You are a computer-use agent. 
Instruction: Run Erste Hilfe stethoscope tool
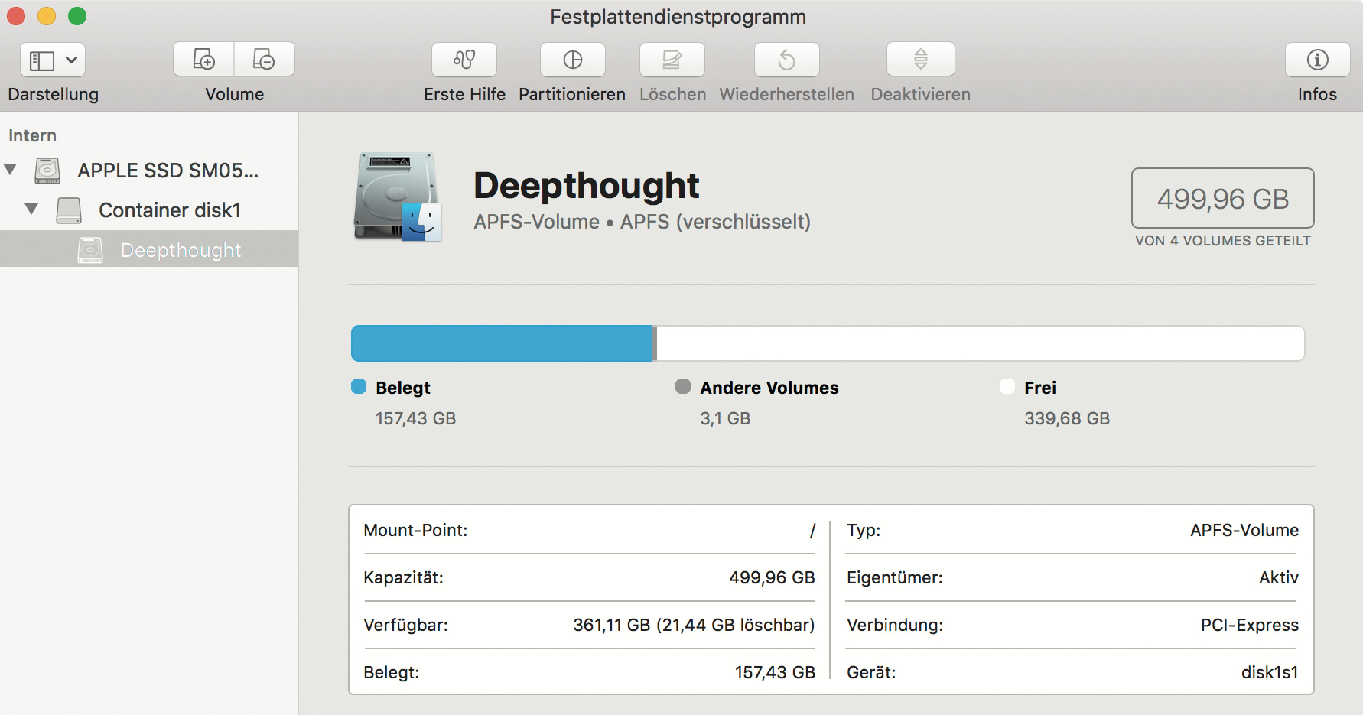(x=464, y=60)
